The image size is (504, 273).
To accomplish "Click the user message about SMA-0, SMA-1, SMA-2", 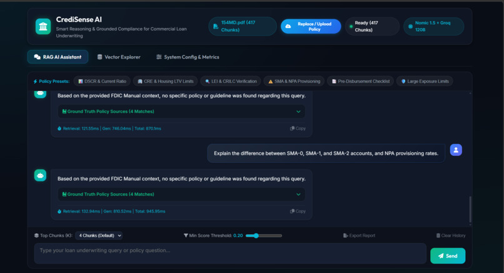I will pyautogui.click(x=326, y=153).
